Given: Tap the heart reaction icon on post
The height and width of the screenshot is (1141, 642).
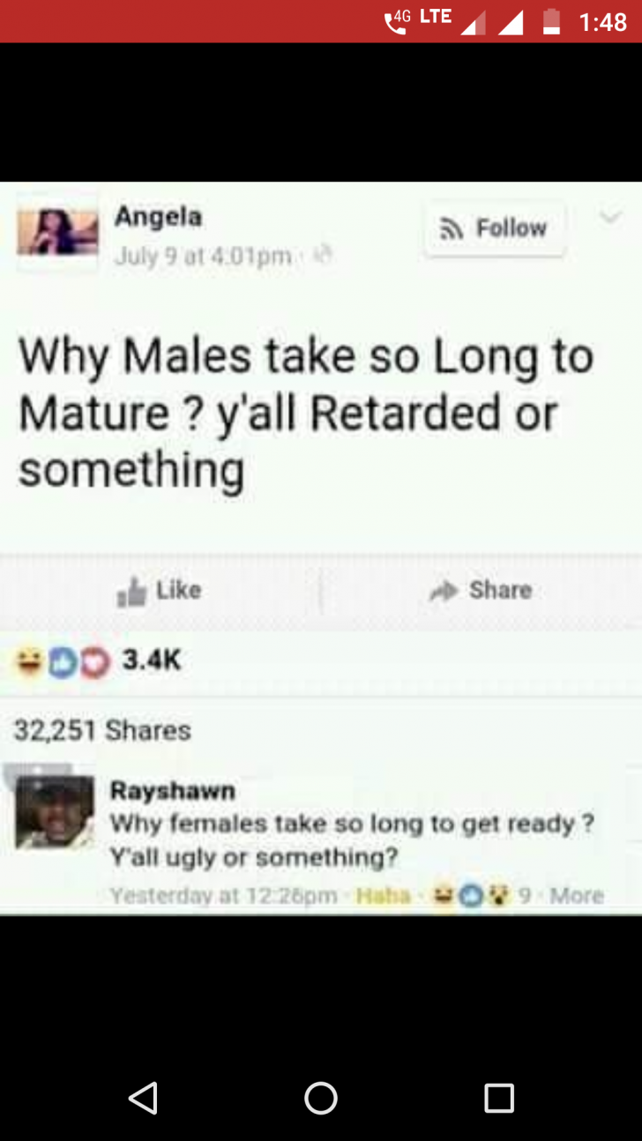Looking at the screenshot, I should 92,660.
